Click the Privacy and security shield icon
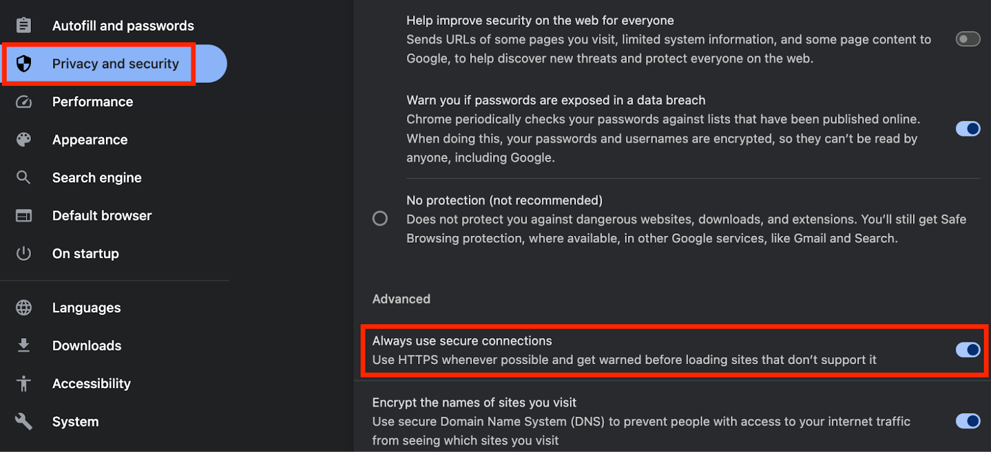 coord(24,64)
